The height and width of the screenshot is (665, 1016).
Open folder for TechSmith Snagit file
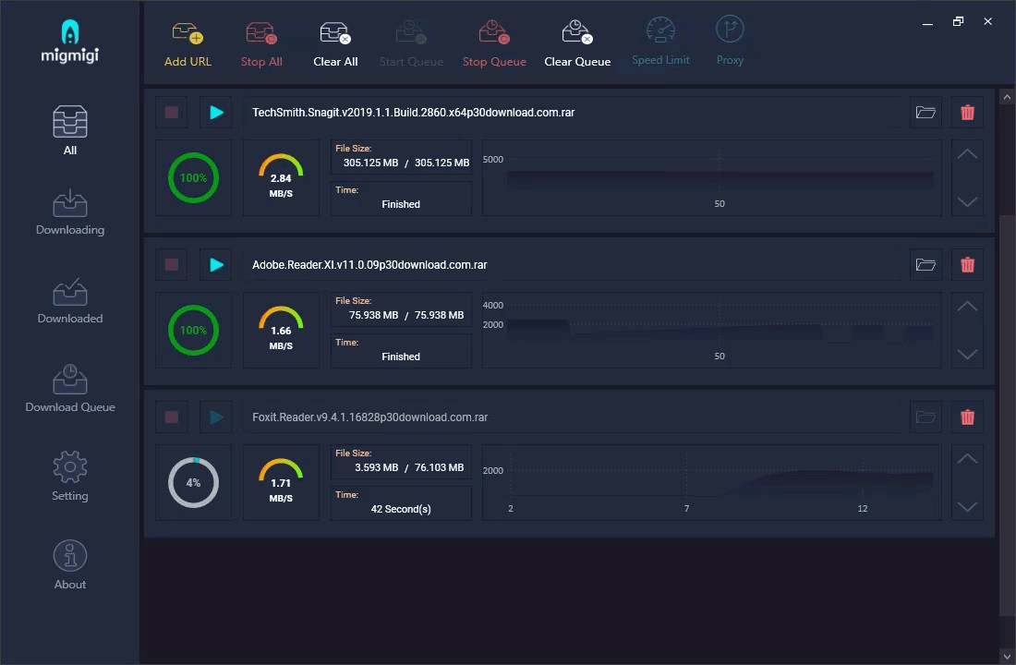[925, 112]
